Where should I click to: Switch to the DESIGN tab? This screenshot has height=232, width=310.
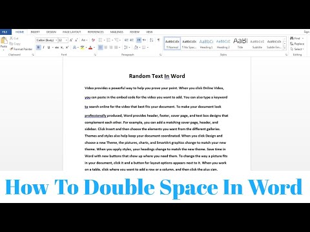click(x=51, y=32)
